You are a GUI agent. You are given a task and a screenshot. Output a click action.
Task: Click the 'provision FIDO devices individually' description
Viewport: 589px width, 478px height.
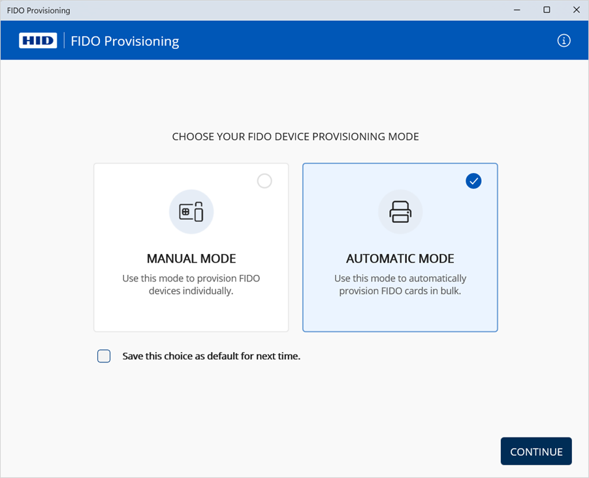point(191,285)
